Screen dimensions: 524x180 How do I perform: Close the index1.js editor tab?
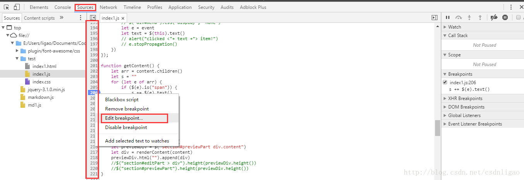pyautogui.click(x=123, y=18)
